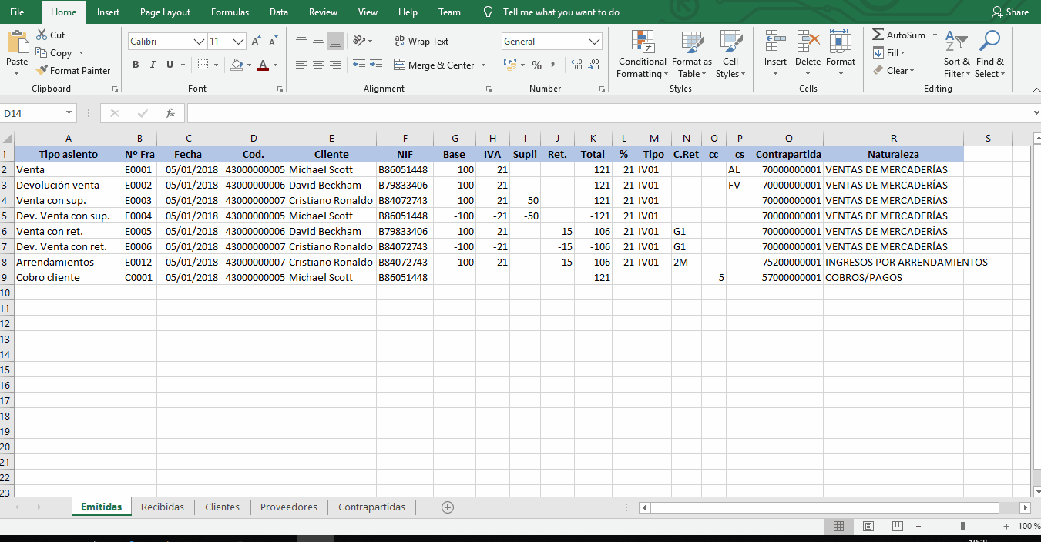Click AutoSum sigma

click(x=878, y=35)
